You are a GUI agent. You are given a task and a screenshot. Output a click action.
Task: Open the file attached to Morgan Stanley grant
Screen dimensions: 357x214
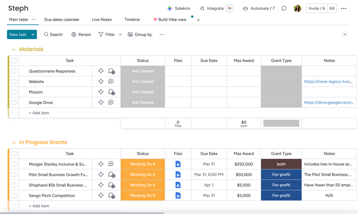tap(178, 164)
